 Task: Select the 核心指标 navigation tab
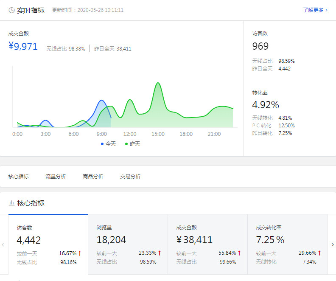point(19,177)
